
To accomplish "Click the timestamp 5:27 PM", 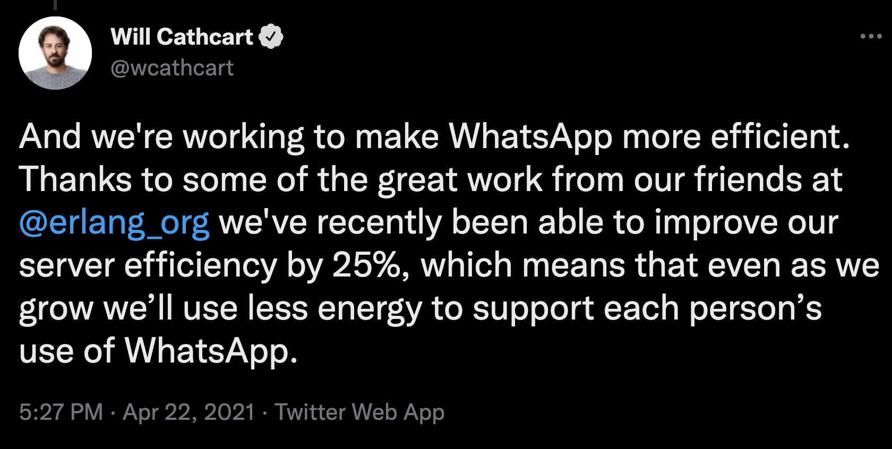I will [60, 412].
